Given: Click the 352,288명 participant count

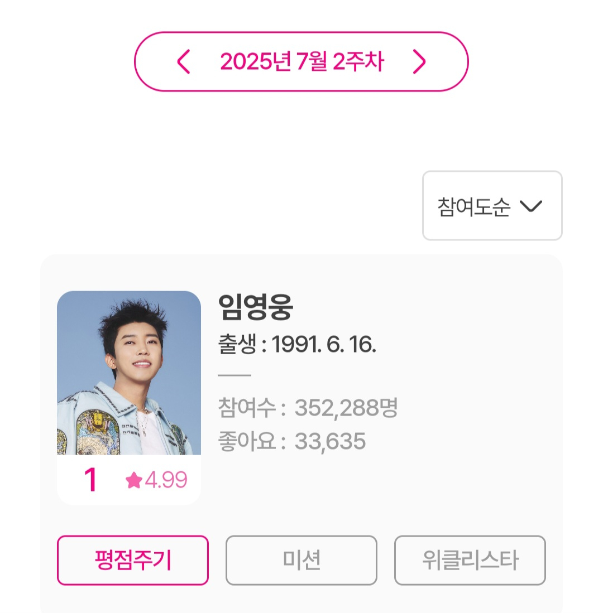Looking at the screenshot, I should pyautogui.click(x=346, y=408).
